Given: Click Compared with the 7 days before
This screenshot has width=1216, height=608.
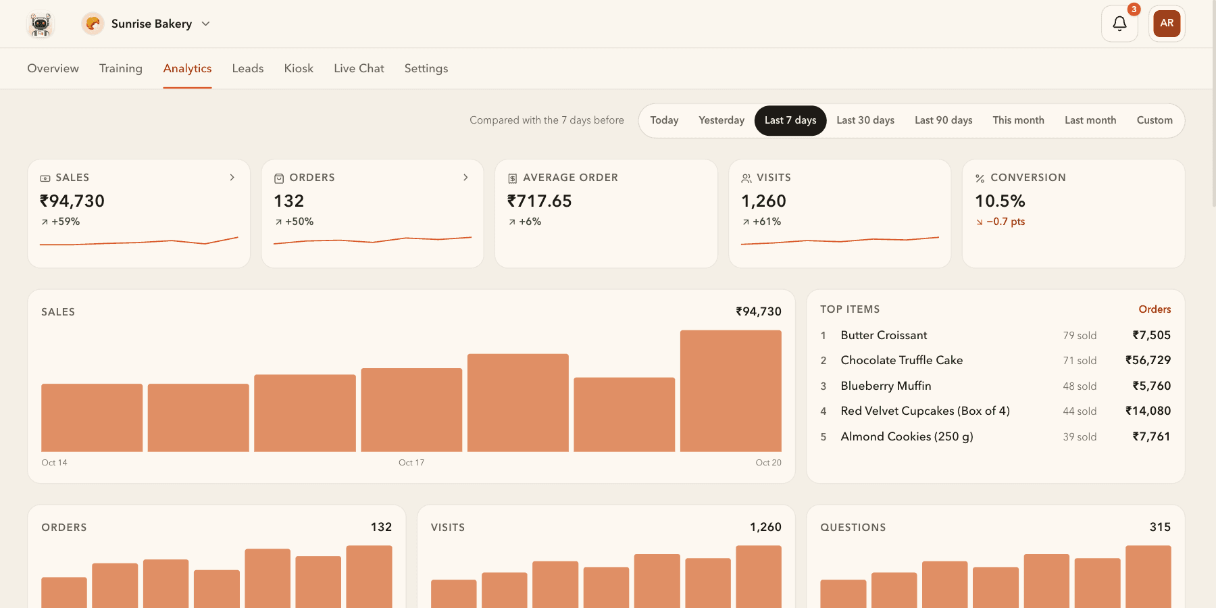Looking at the screenshot, I should pyautogui.click(x=547, y=120).
